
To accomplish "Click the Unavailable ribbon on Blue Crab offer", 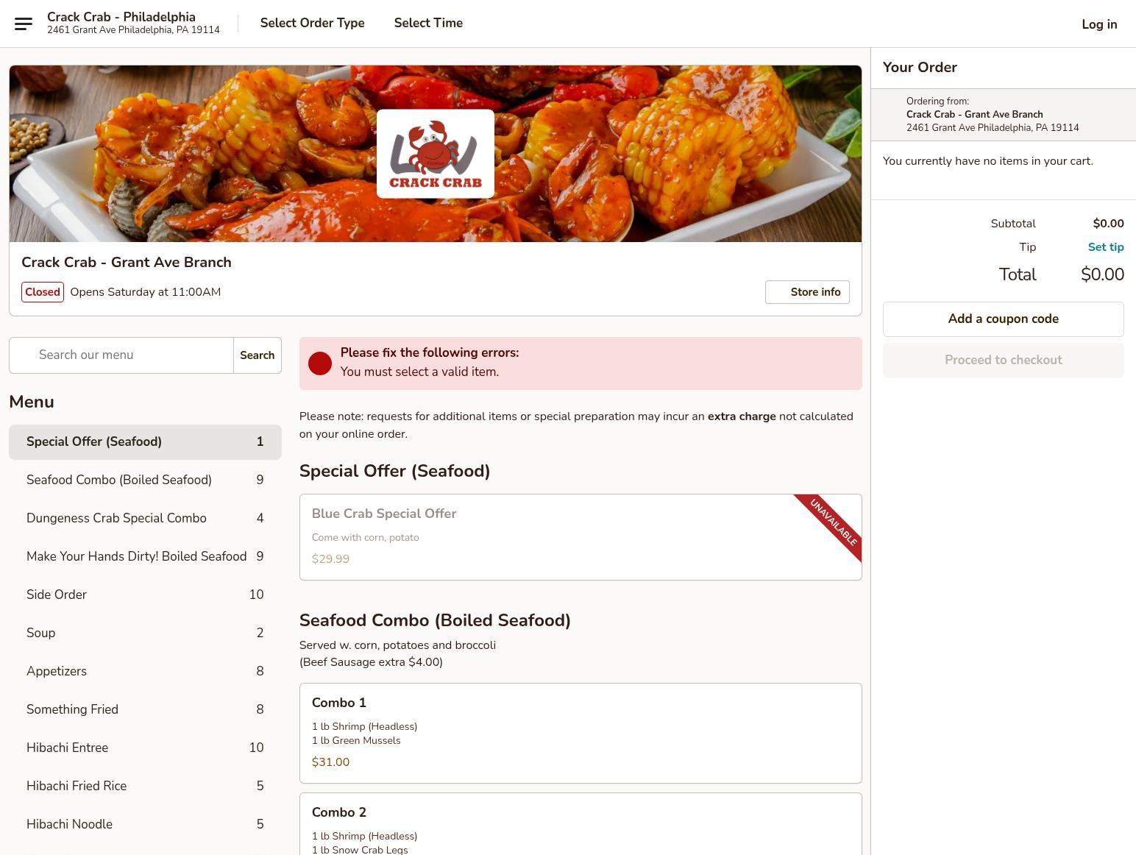I will click(832, 523).
